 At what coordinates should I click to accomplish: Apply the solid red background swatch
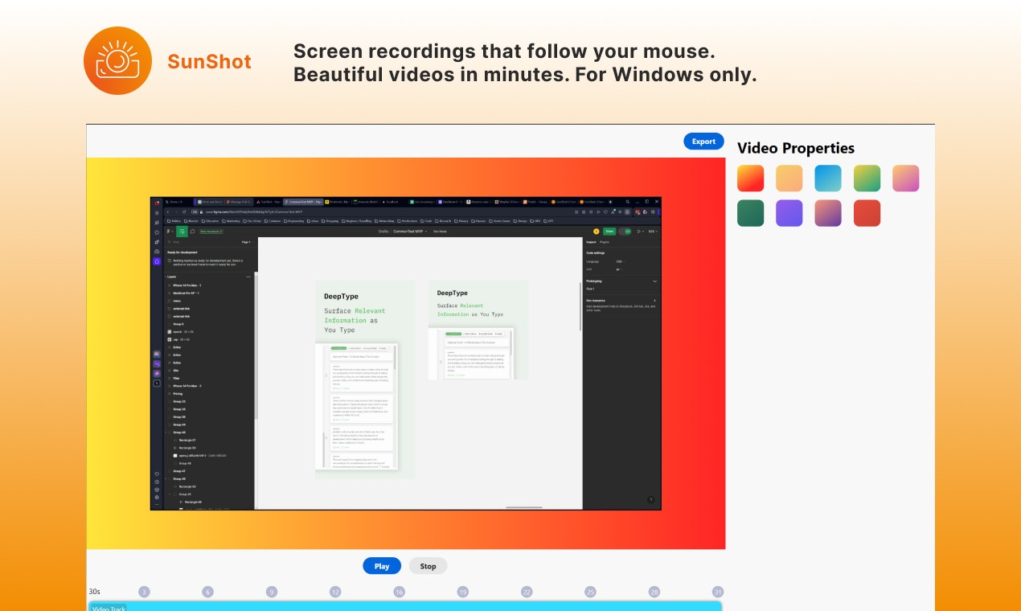(867, 213)
